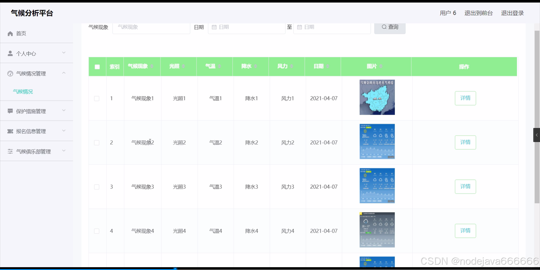Click the vertical page scrollbar
Image resolution: width=540 pixels, height=270 pixels.
[x=537, y=117]
